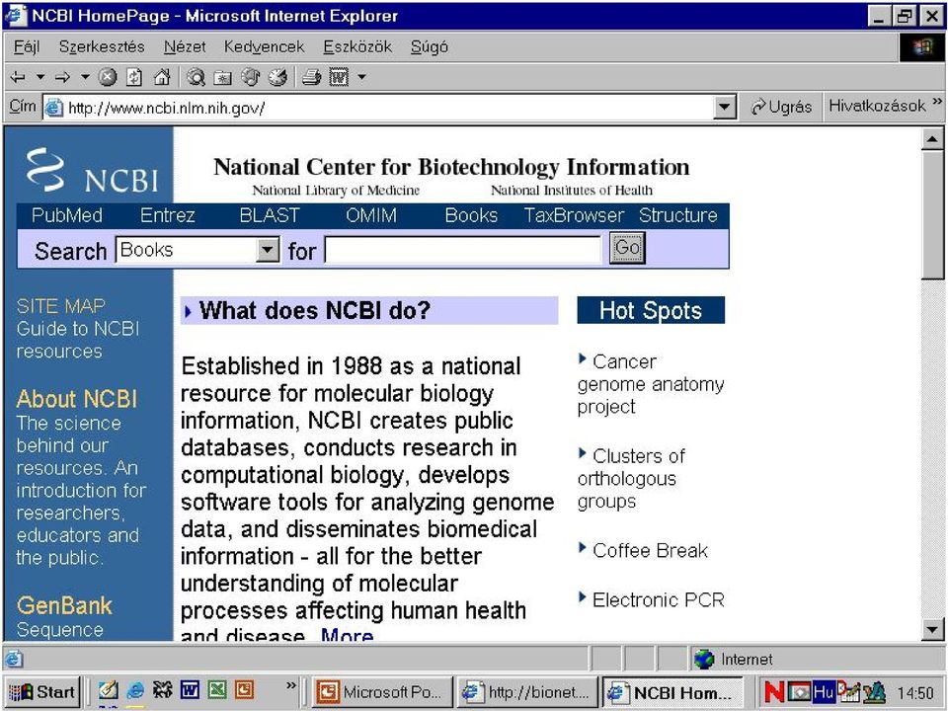The width and height of the screenshot is (948, 711).
Task: Open the Szerkesztés menu
Action: click(x=102, y=46)
